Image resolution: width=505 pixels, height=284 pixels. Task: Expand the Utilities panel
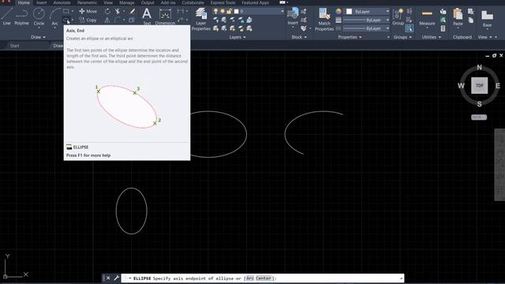[x=432, y=37]
